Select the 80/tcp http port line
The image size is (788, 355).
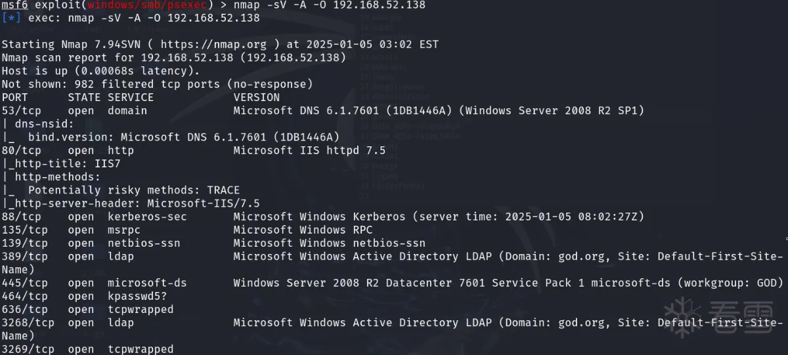[194, 150]
